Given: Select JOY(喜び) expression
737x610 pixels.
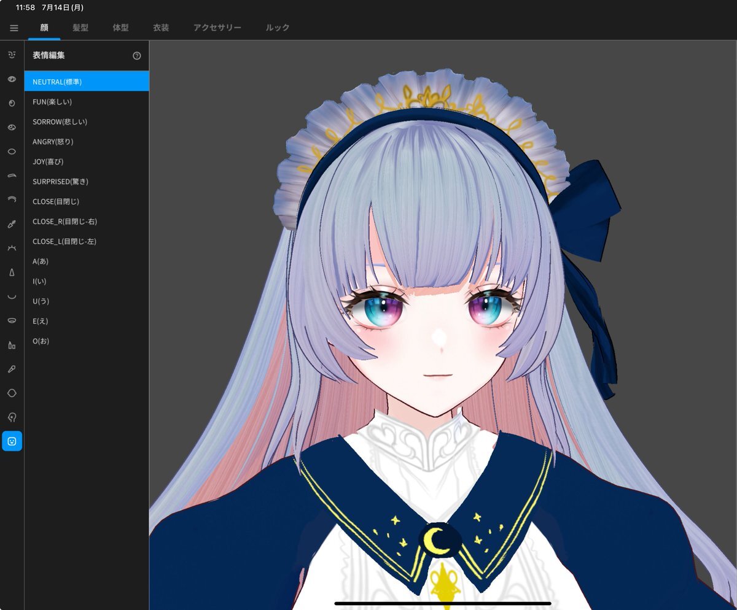Looking at the screenshot, I should point(87,161).
